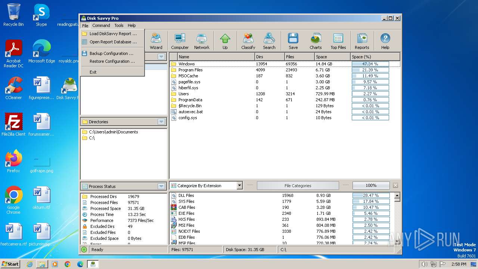
Task: Open the FileZilla Client desktop shortcut
Action: [13, 125]
